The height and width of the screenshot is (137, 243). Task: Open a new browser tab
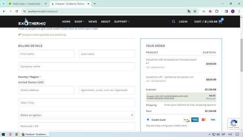click(x=95, y=4)
